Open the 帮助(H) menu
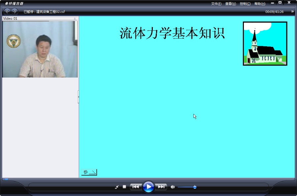Screen dimensions: 297x196 click(x=260, y=4)
